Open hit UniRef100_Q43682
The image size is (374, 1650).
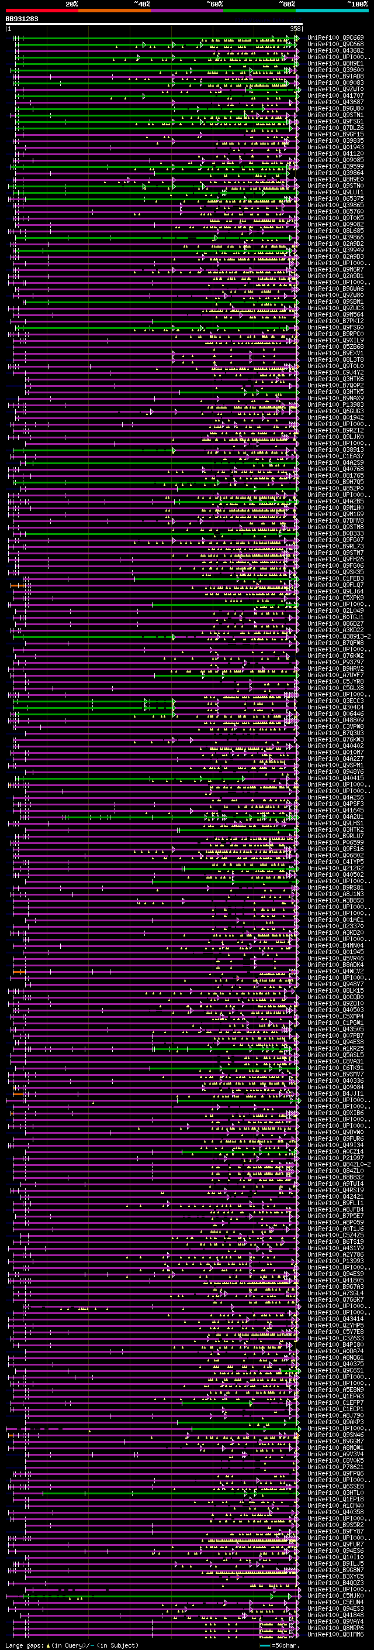[x=335, y=50]
